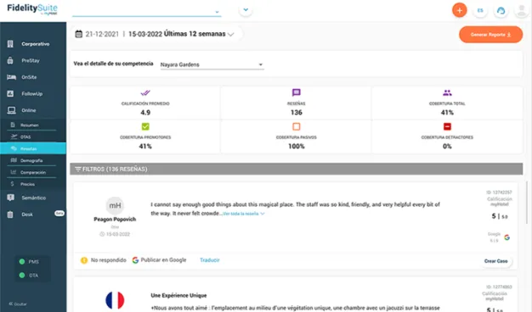Click the Beta badge beside Desk
The image size is (532, 312).
point(59,213)
